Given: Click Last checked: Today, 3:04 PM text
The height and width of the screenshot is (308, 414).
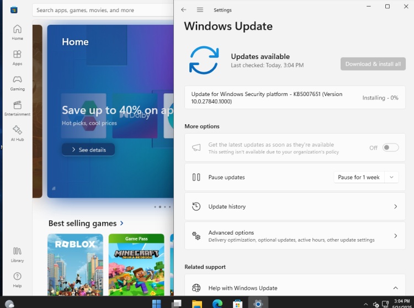Looking at the screenshot, I should point(267,65).
